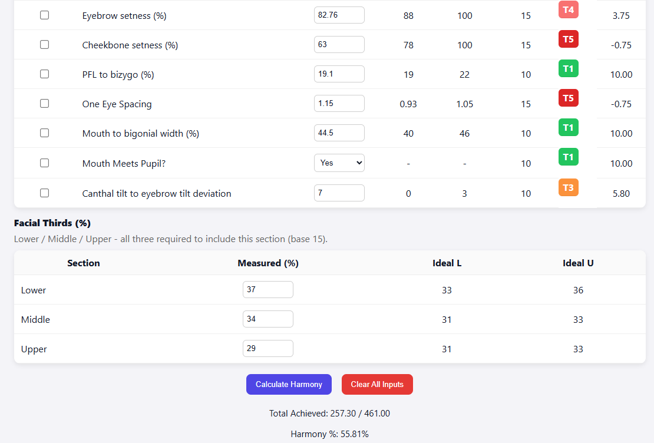Click the Middle facial third measured field
The image size is (654, 443).
267,319
